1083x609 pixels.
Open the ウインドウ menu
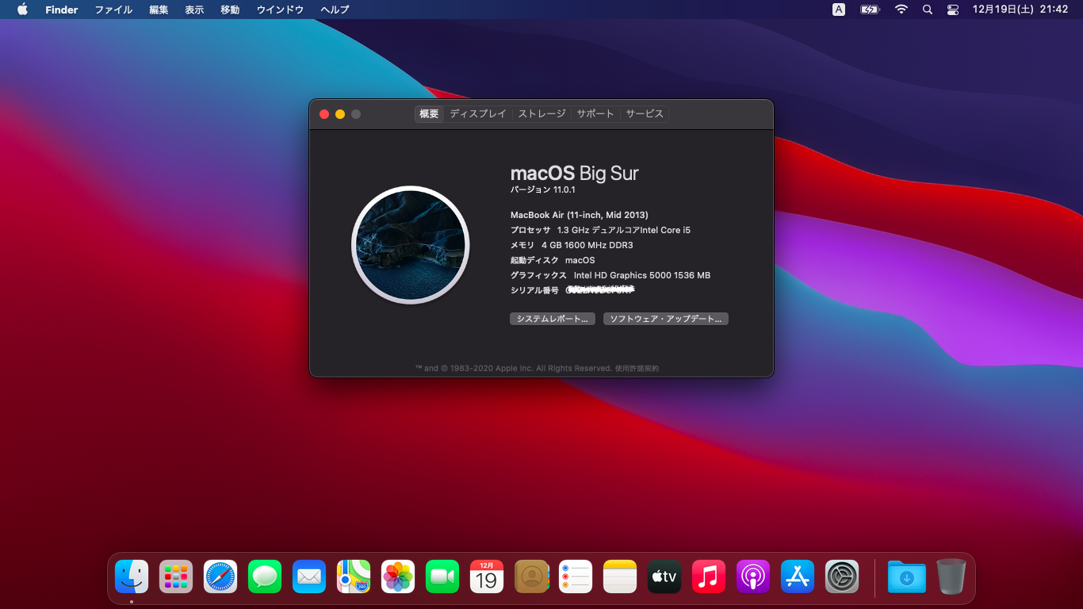280,10
